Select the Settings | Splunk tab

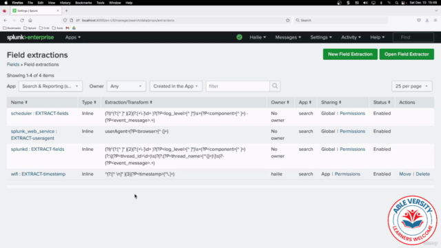pos(36,11)
